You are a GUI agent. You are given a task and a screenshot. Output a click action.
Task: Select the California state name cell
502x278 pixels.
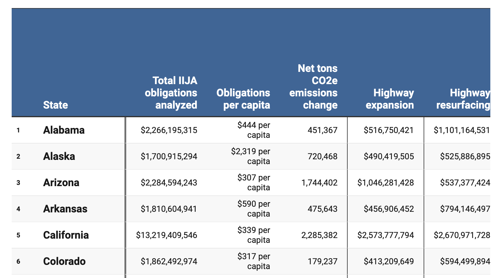(66, 235)
